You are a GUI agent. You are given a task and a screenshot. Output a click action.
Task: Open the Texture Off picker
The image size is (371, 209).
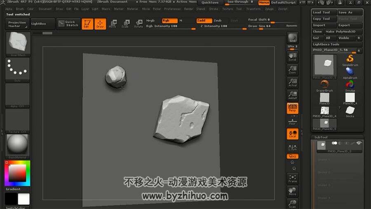(x=18, y=121)
